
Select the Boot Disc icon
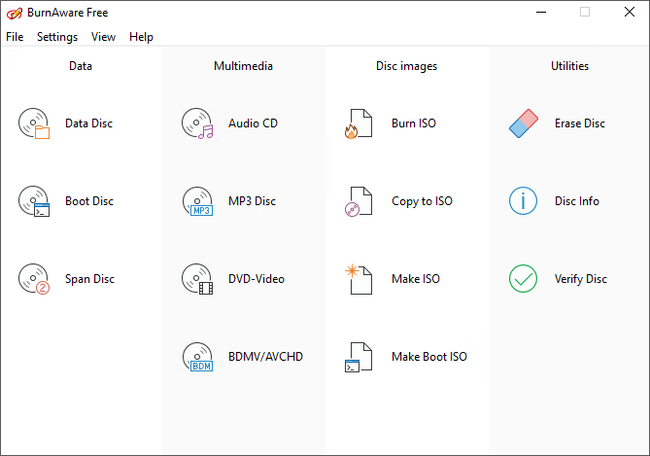[34, 201]
